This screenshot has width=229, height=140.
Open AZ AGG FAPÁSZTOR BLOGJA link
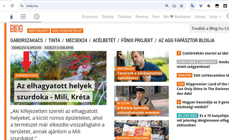pos(186,40)
